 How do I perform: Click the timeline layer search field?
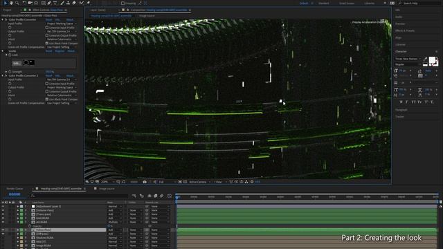pyautogui.click(x=79, y=196)
